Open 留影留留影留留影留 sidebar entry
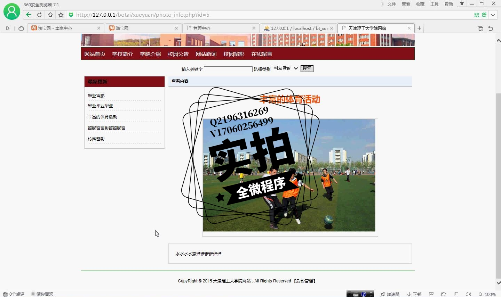This screenshot has height=297, width=501. (106, 128)
